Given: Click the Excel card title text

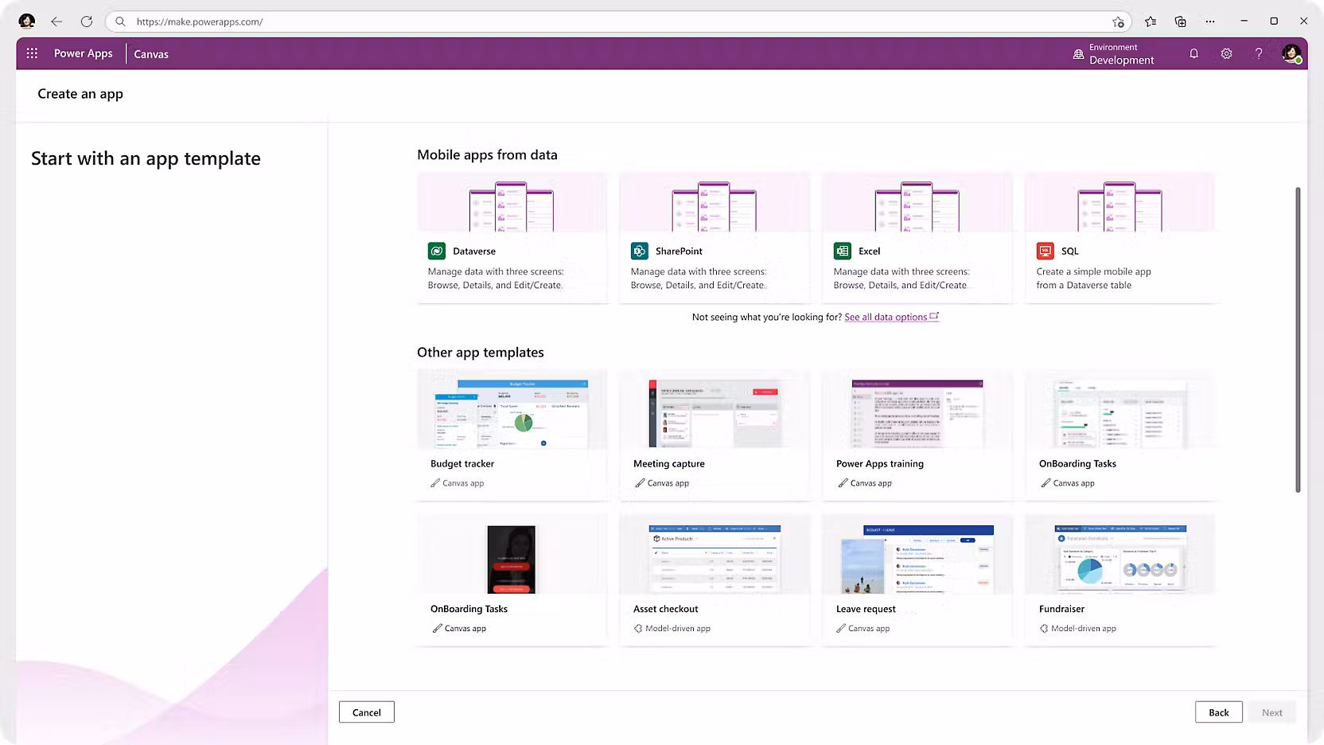Looking at the screenshot, I should click(869, 251).
